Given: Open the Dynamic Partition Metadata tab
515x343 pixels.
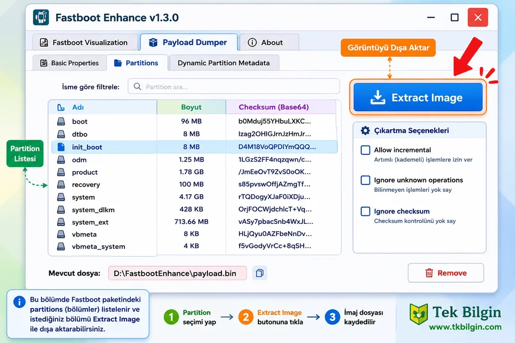Looking at the screenshot, I should click(224, 63).
